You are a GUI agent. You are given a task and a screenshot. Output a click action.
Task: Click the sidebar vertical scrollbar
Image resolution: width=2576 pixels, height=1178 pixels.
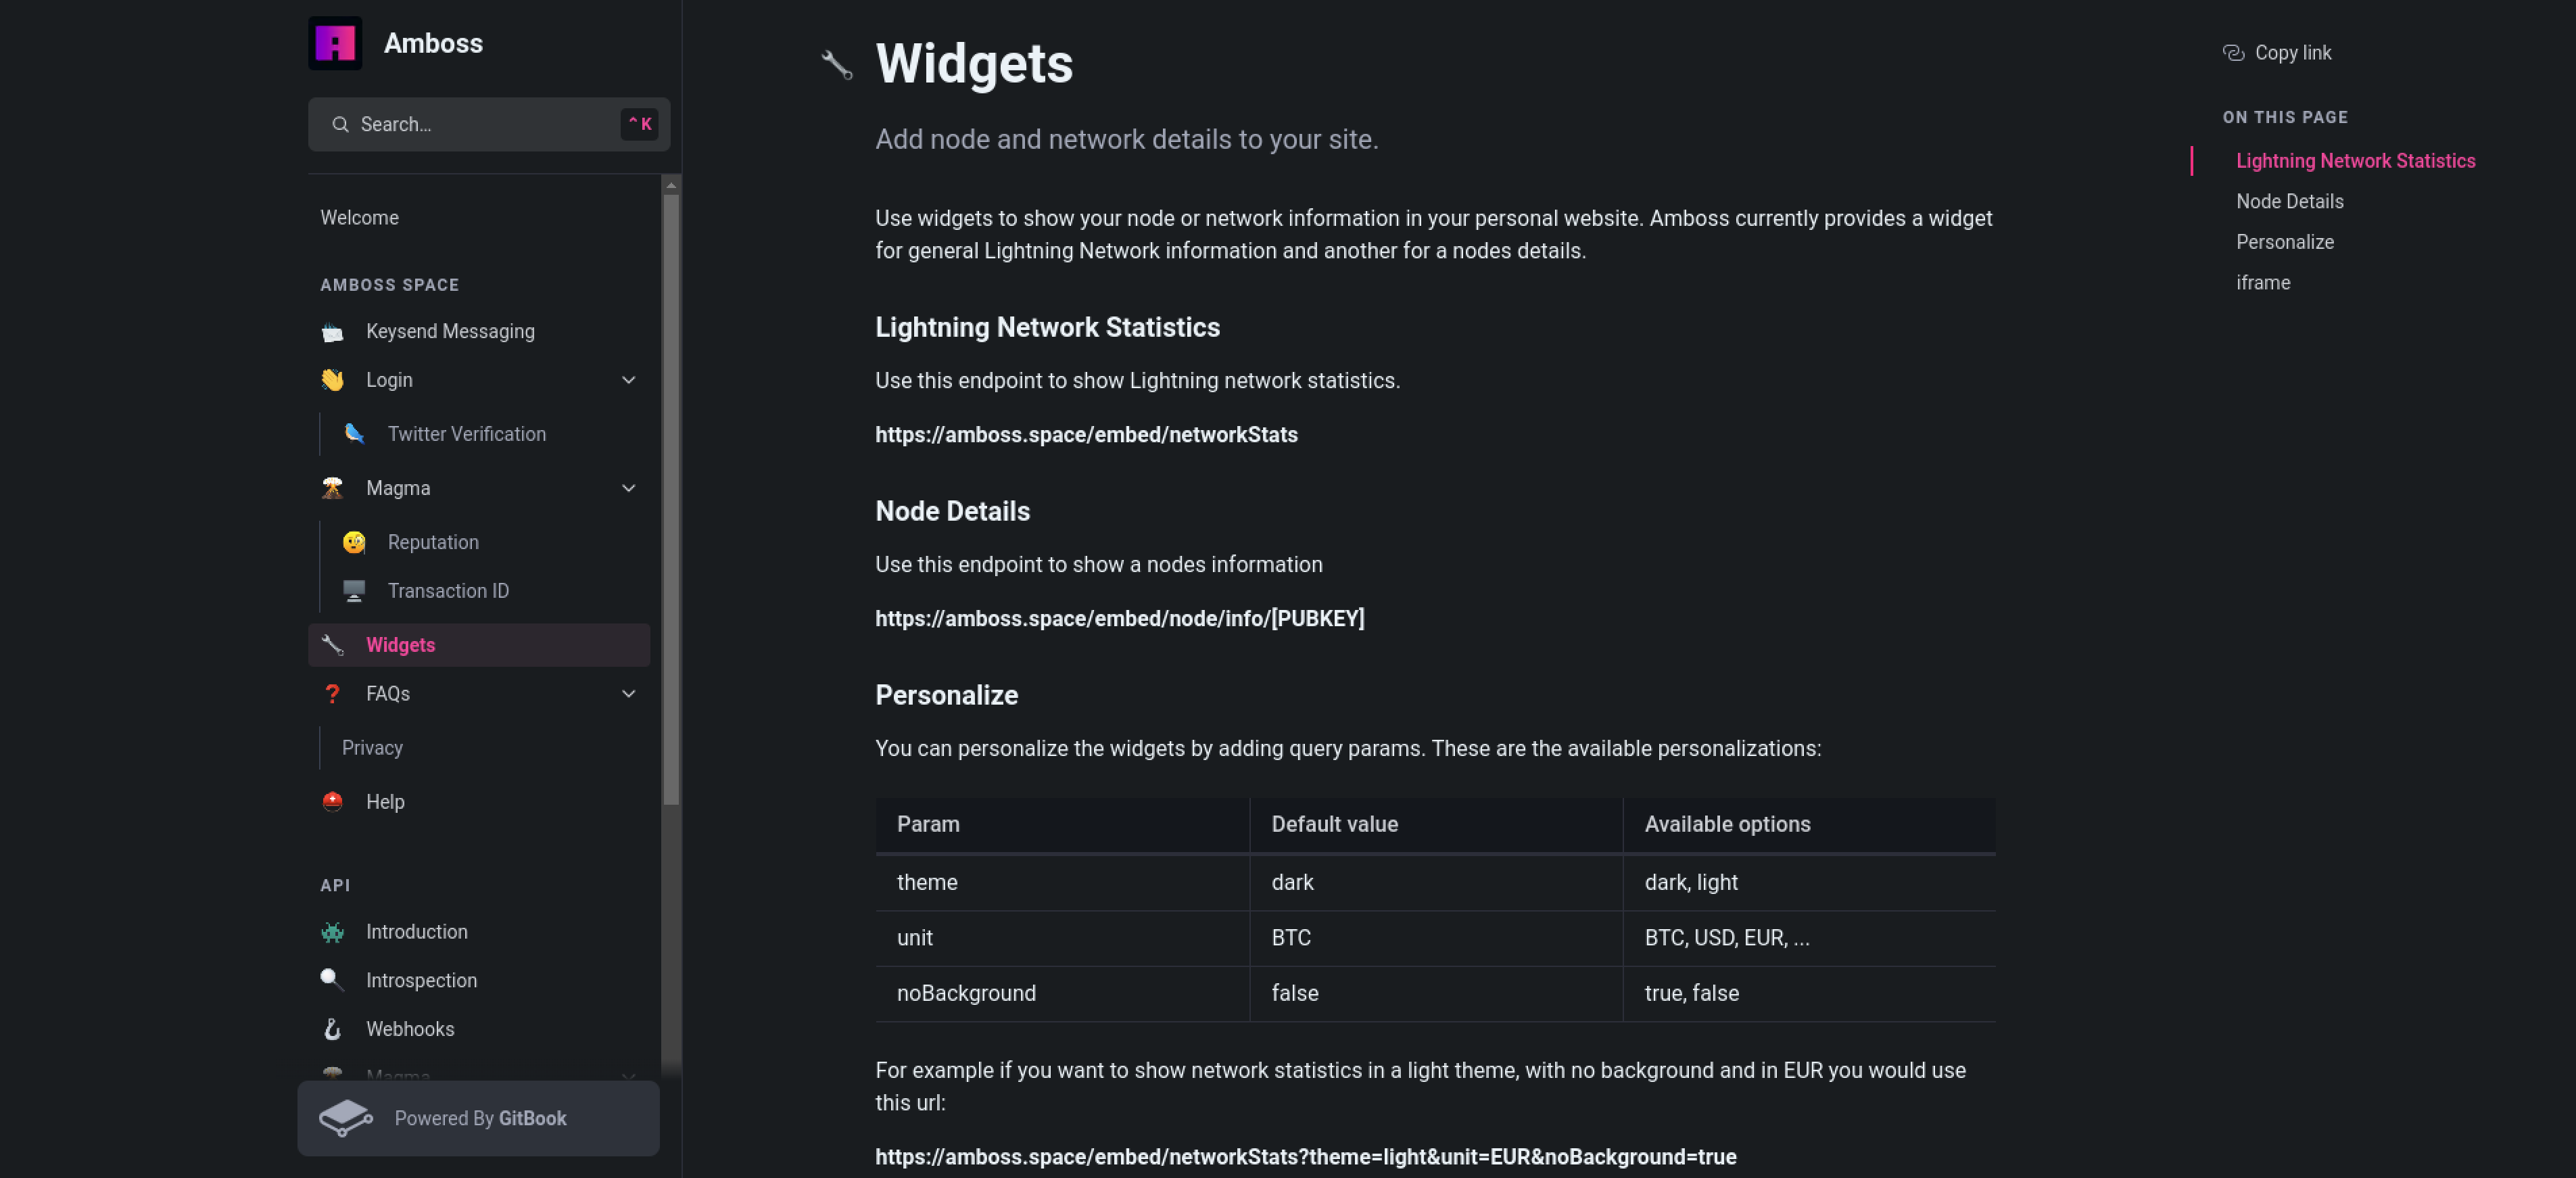671,500
